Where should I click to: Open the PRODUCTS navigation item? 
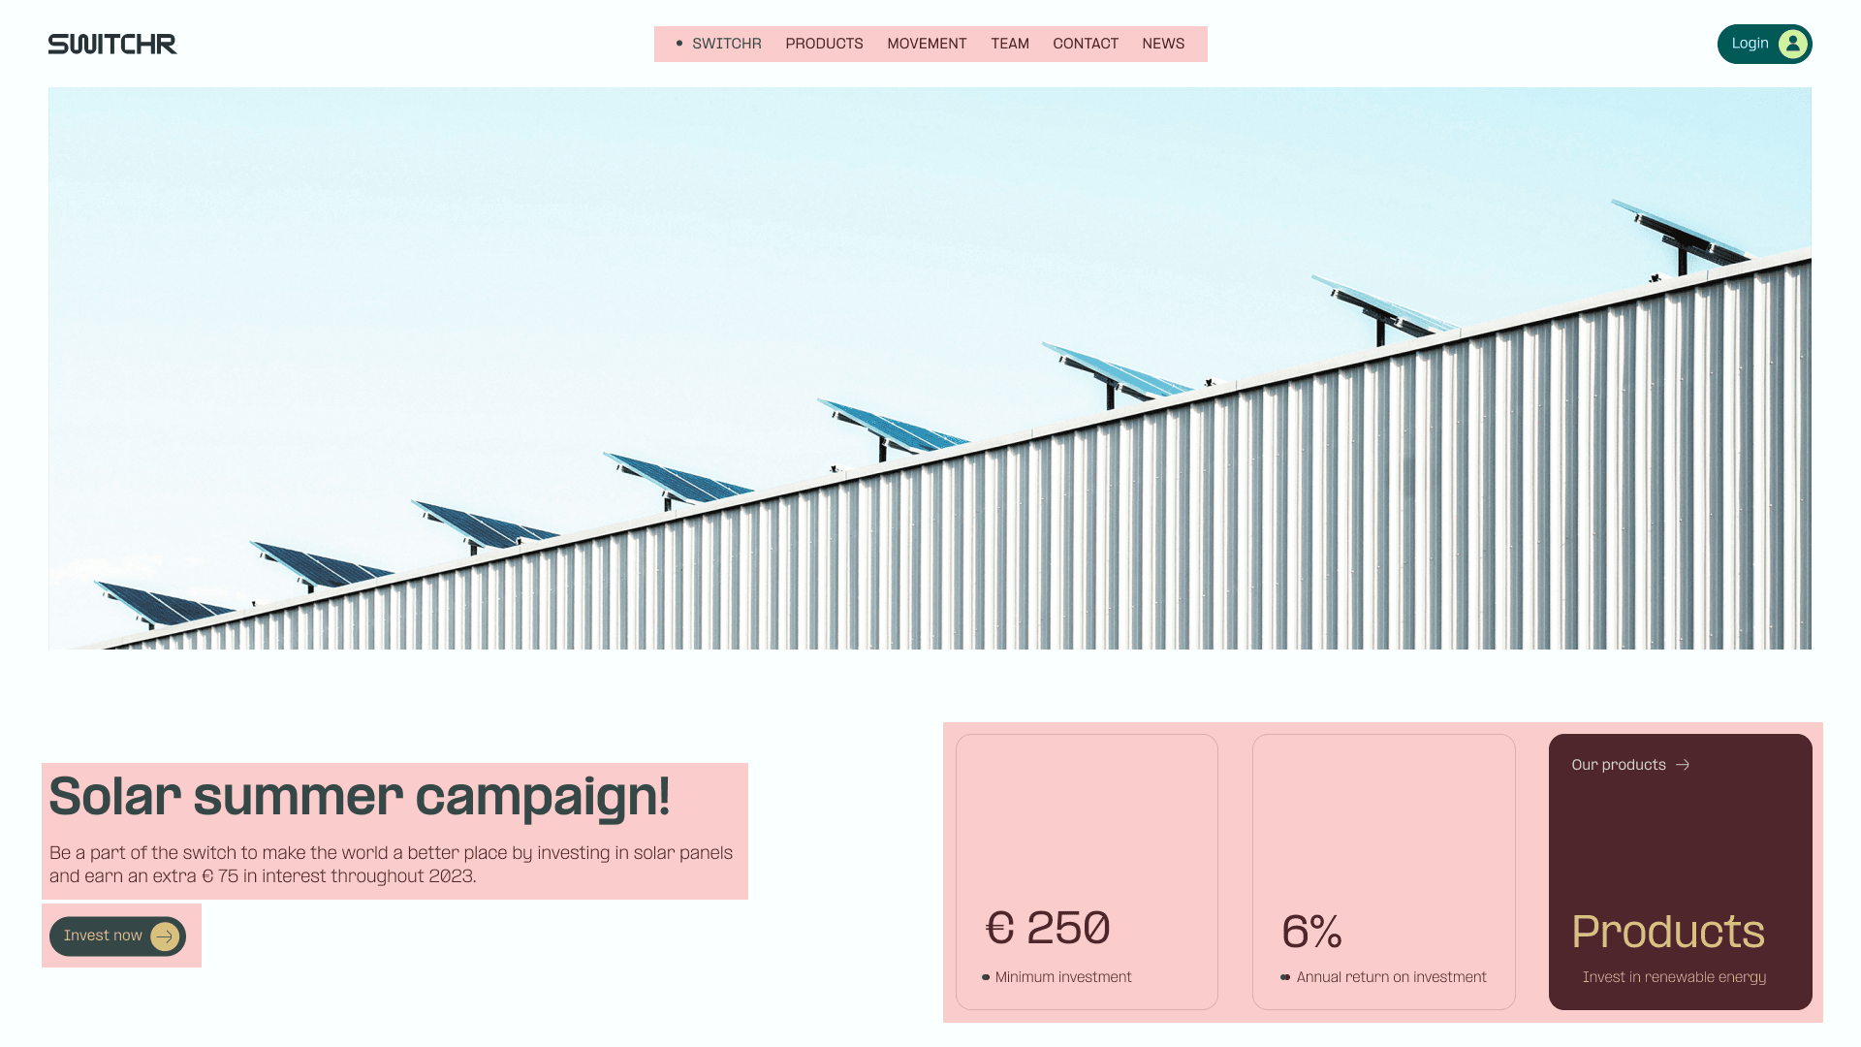(824, 44)
